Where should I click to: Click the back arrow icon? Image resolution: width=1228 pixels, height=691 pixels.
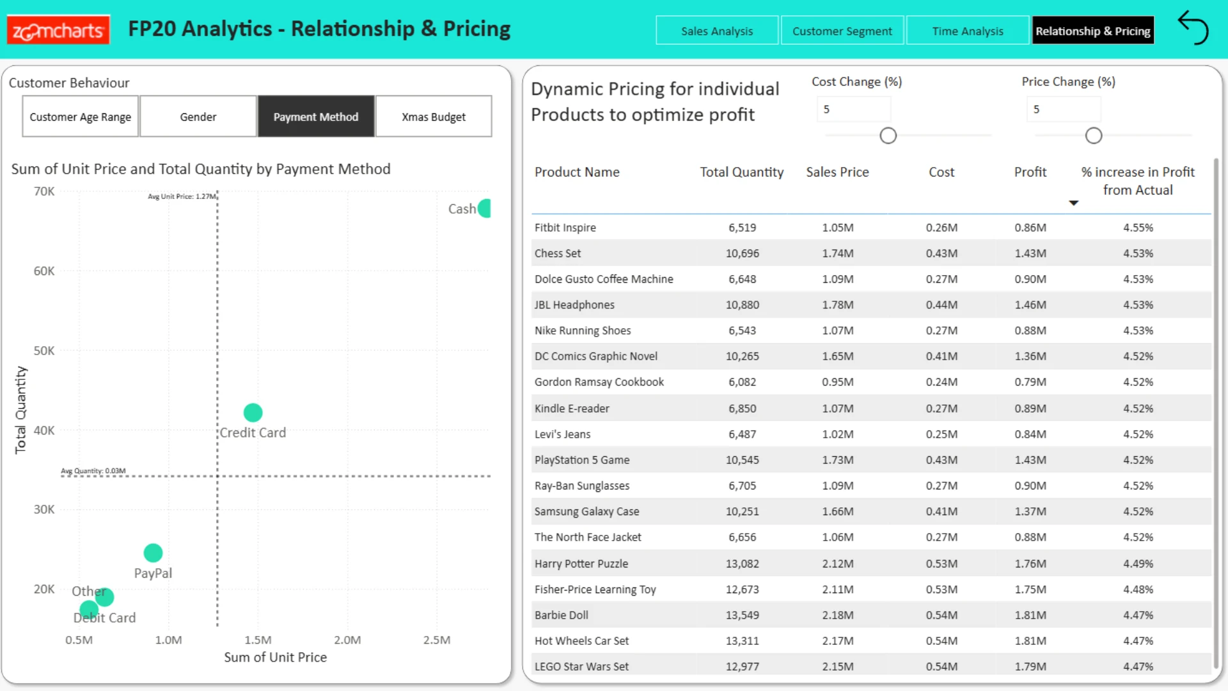(1193, 28)
